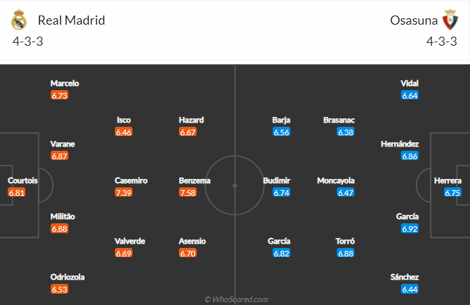Image resolution: width=470 pixels, height=305 pixels.
Task: Click Brasanac's 6.38 rating badge
Action: (345, 132)
